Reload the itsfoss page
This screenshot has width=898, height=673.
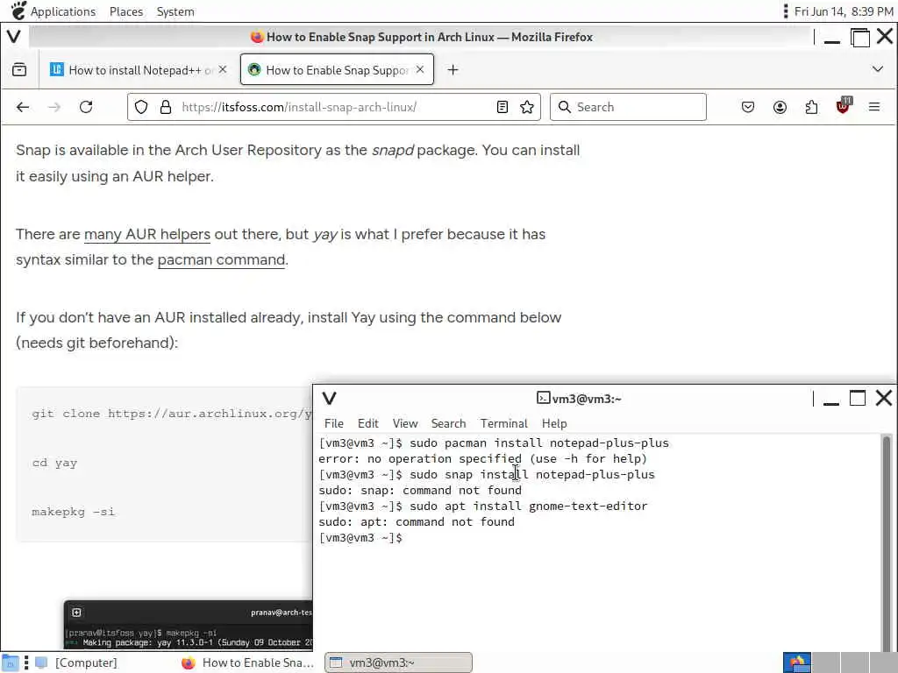click(x=86, y=107)
